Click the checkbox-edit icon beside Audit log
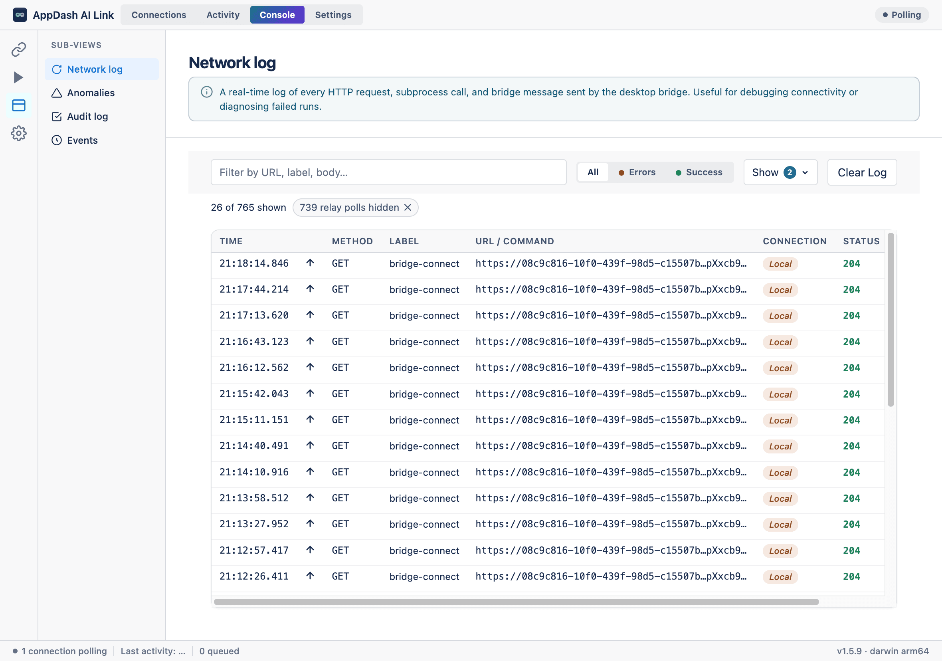 (x=57, y=117)
